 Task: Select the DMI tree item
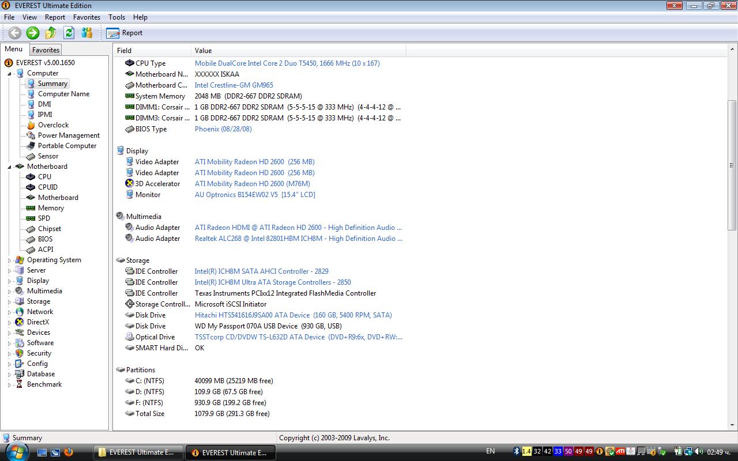point(44,104)
